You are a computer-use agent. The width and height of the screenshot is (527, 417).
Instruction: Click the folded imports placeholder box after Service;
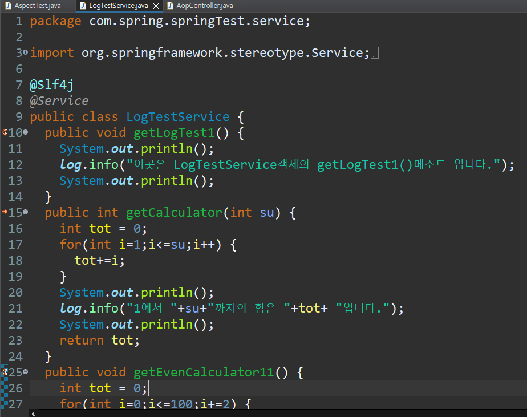[x=375, y=53]
